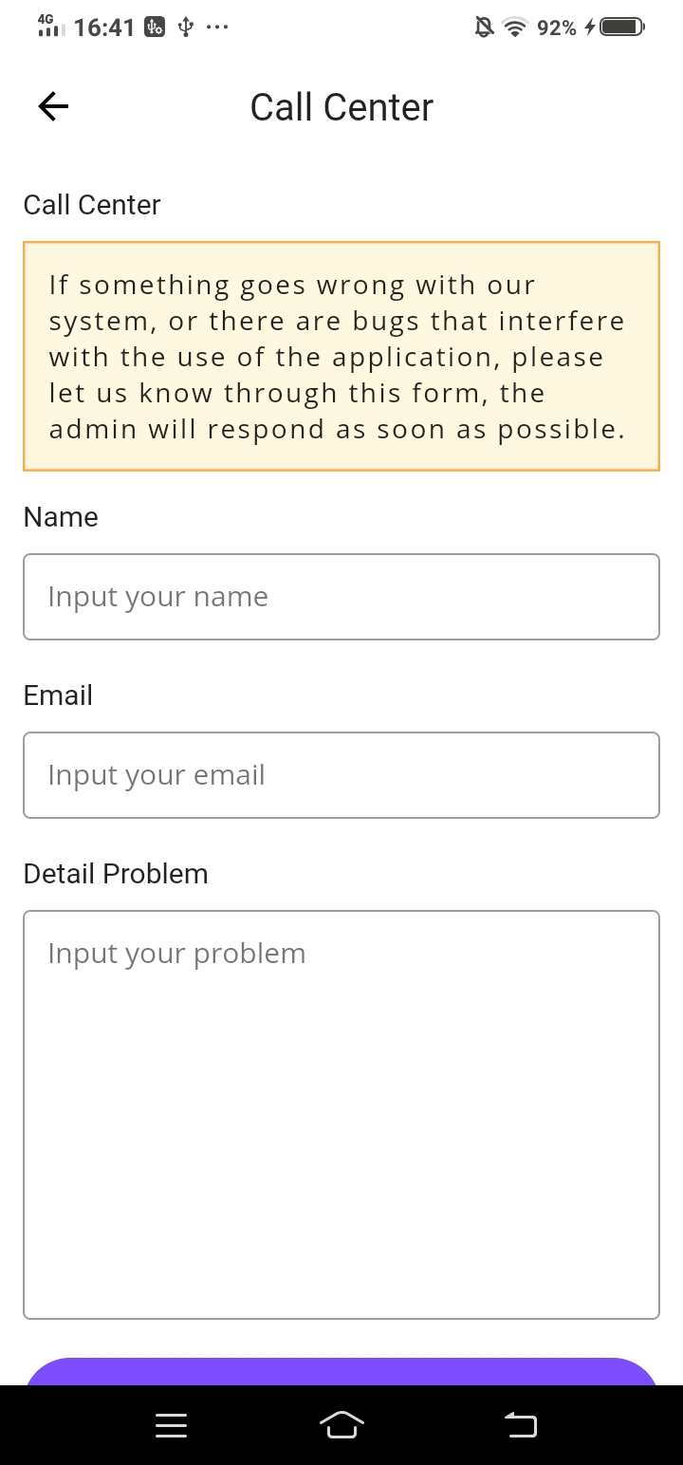Click inside the "Input your problem" text area

pyautogui.click(x=341, y=1115)
